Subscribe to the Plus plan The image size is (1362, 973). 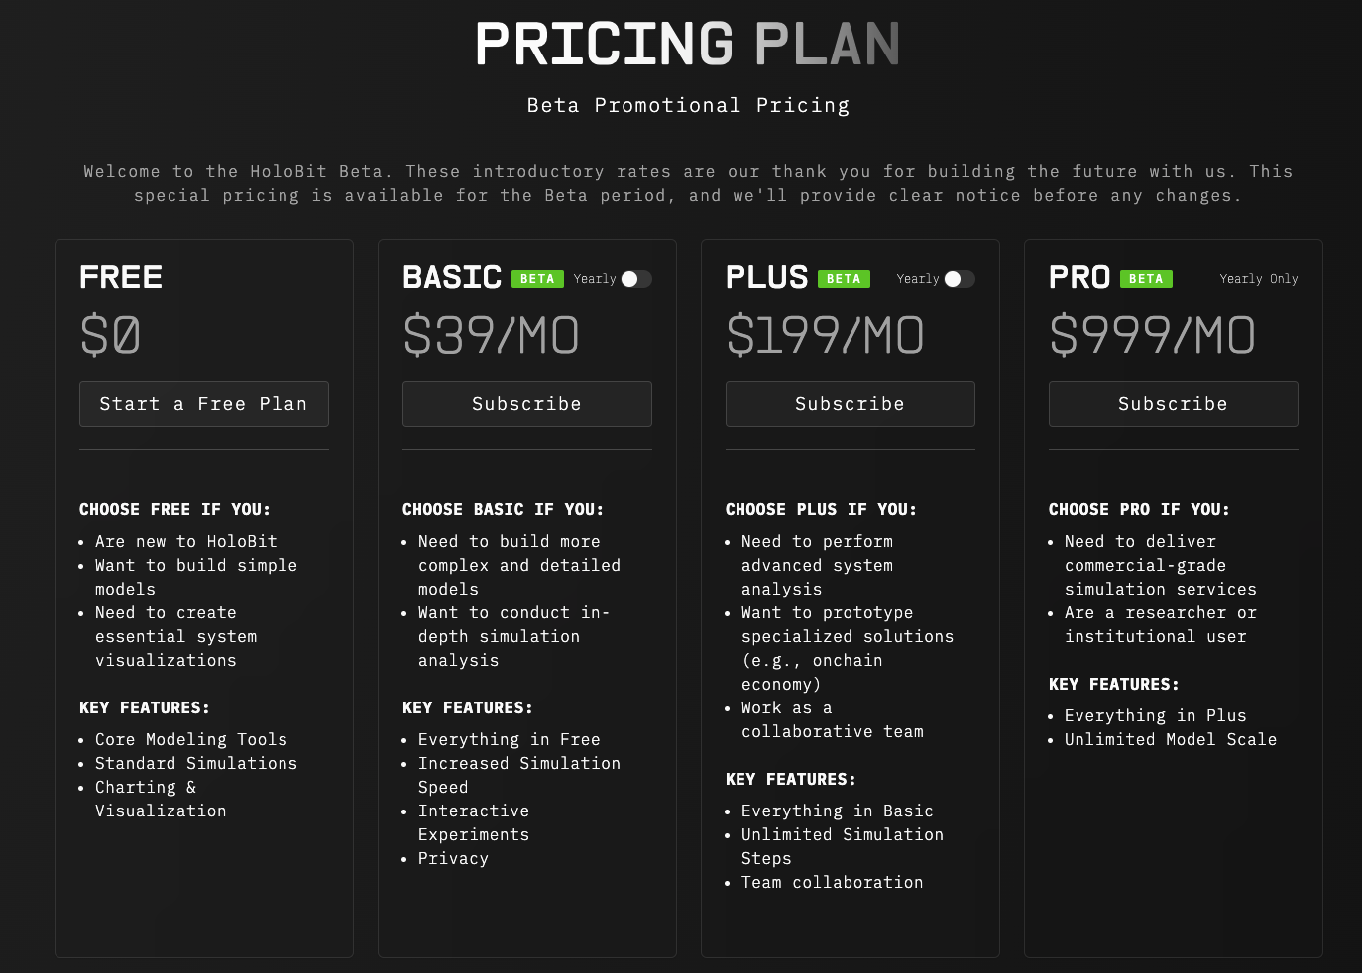tap(850, 404)
